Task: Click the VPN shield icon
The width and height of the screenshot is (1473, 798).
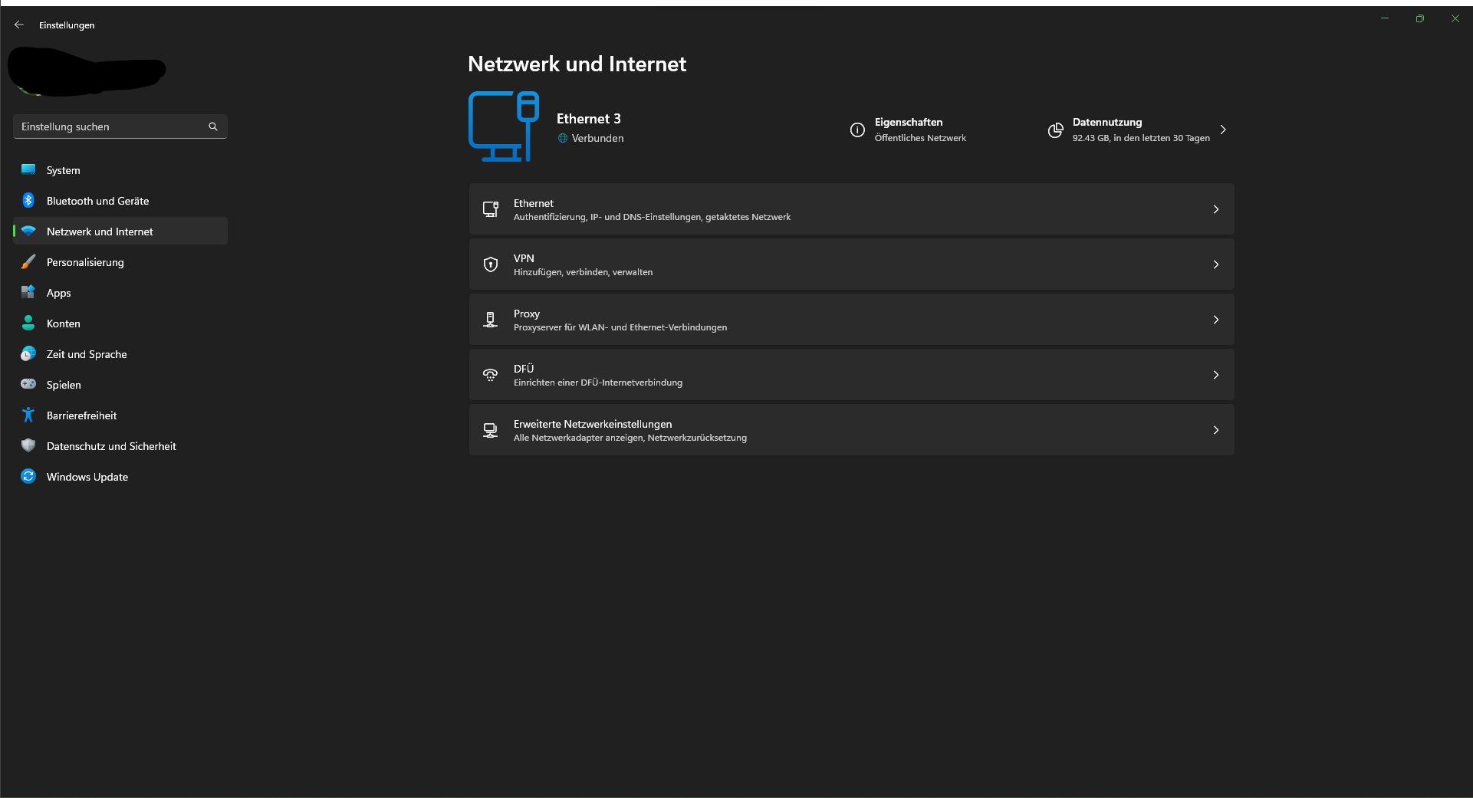Action: point(491,264)
